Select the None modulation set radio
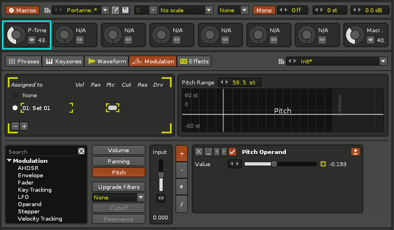 coord(15,95)
